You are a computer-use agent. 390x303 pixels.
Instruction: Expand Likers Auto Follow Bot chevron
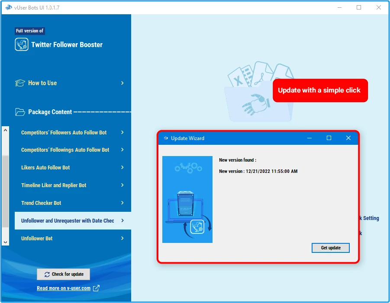[x=122, y=167]
